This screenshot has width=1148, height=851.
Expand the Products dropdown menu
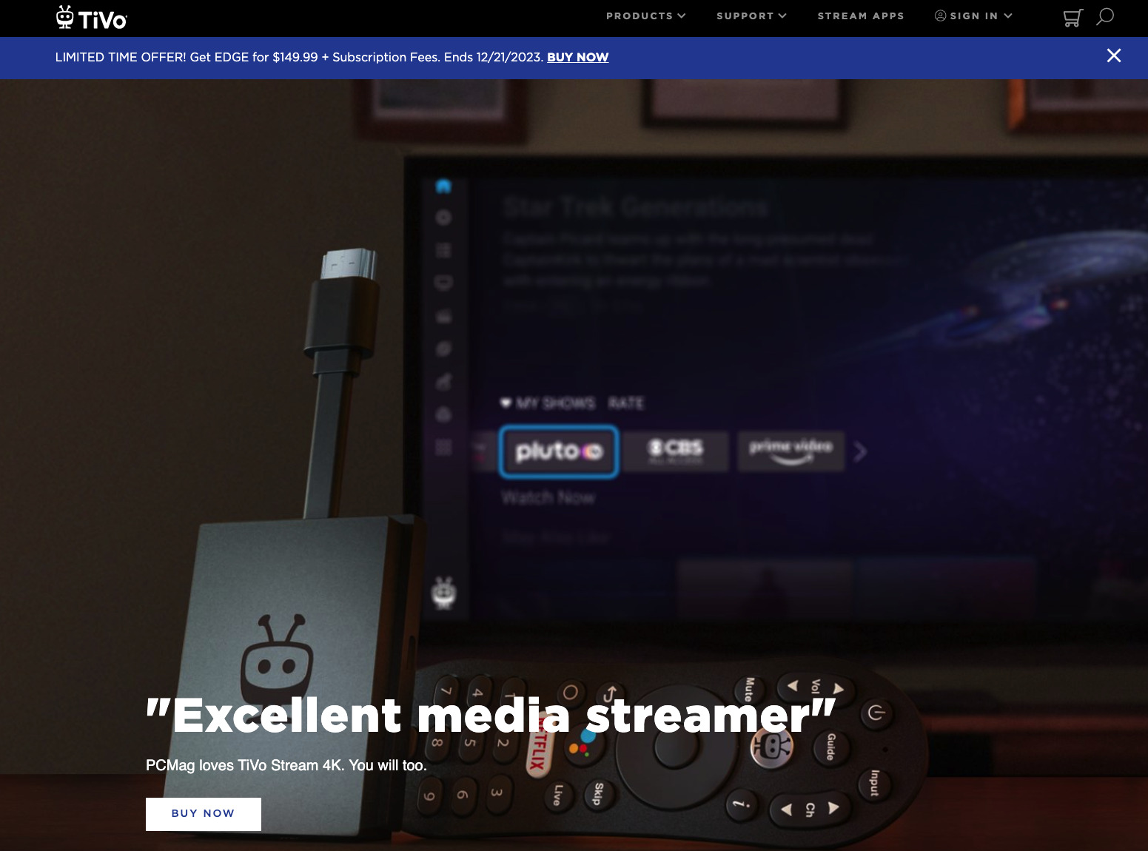(646, 16)
